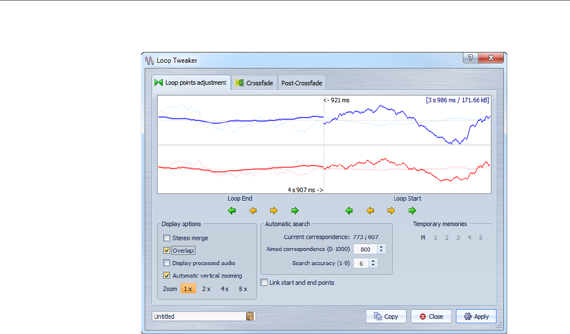
Task: Select the 1 x zoom option
Action: tap(188, 289)
